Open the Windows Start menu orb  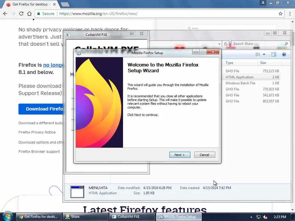tap(8, 216)
